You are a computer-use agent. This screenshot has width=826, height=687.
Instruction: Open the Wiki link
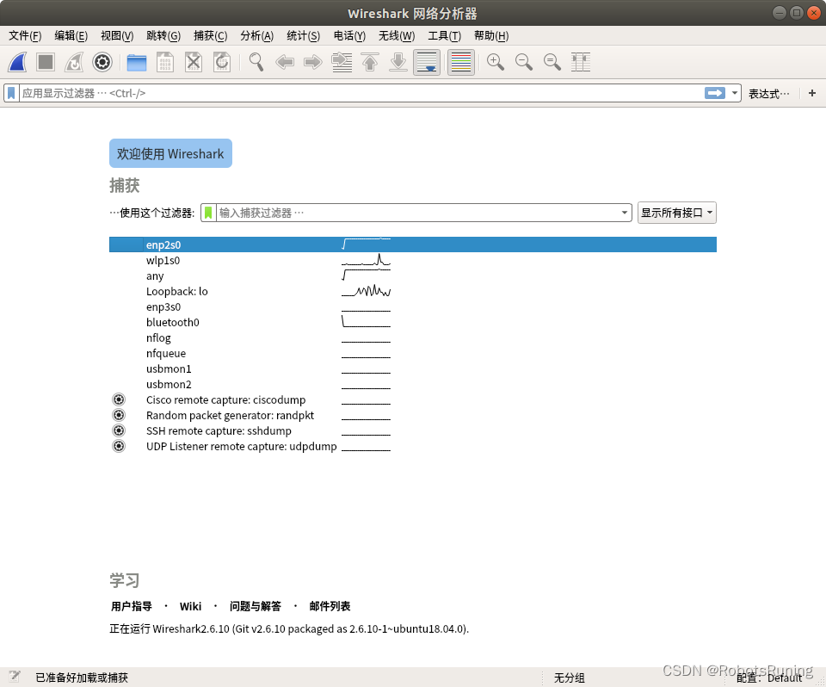(190, 606)
